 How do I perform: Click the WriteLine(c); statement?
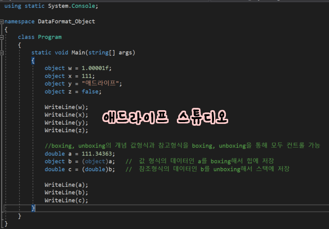coord(66,201)
